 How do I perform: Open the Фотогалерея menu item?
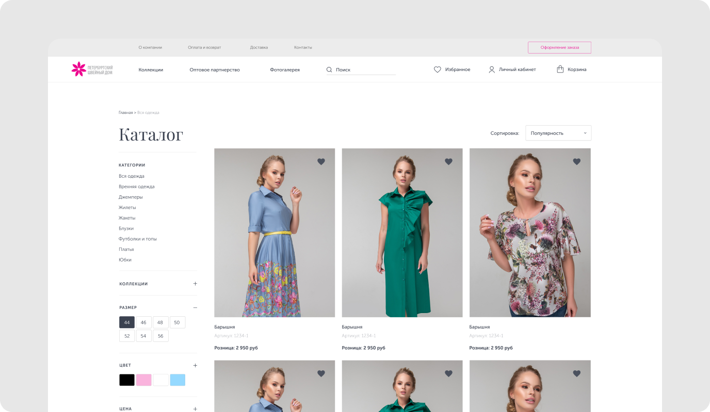coord(285,70)
